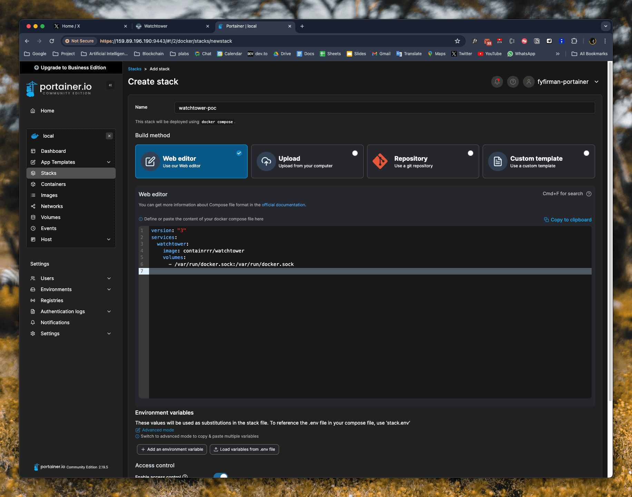Click the Stacks breadcrumb link

pos(135,69)
